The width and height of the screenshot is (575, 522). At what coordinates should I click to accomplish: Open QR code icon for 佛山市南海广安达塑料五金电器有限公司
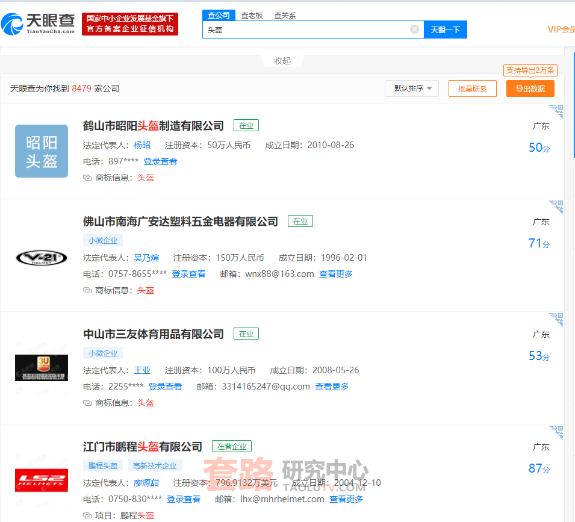(x=556, y=207)
